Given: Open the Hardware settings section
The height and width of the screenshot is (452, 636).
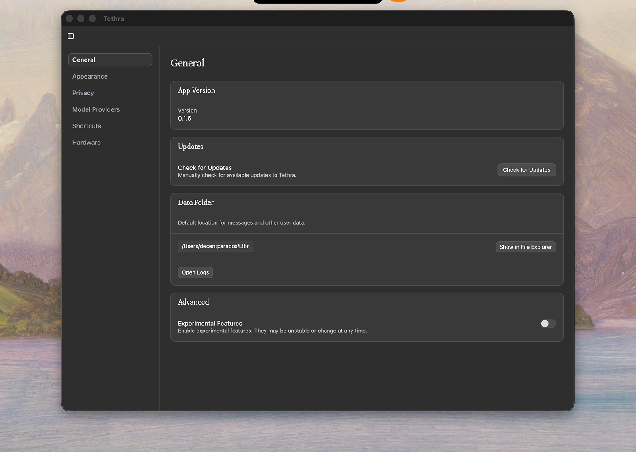Looking at the screenshot, I should tap(86, 142).
